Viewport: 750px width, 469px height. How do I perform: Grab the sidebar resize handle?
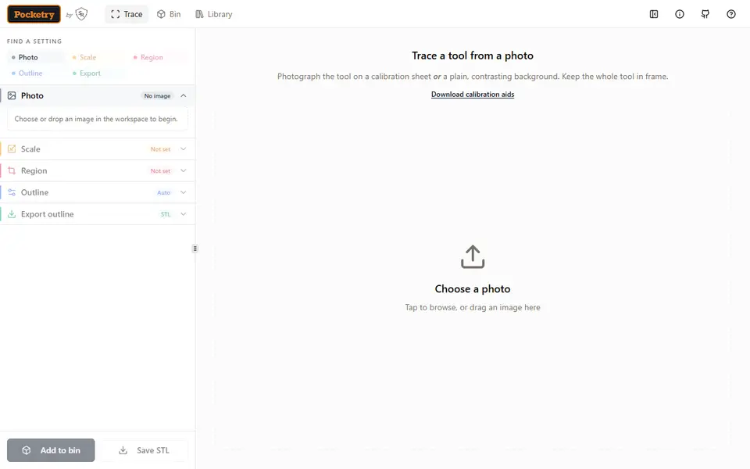click(195, 249)
